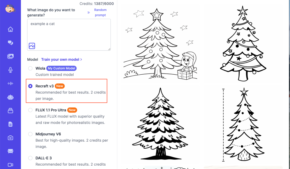
Task: Open Train your own model link
Action: click(x=61, y=59)
